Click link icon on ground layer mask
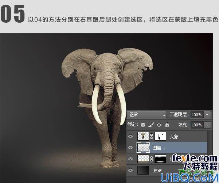This screenshot has height=183, width=219. tap(152, 159)
